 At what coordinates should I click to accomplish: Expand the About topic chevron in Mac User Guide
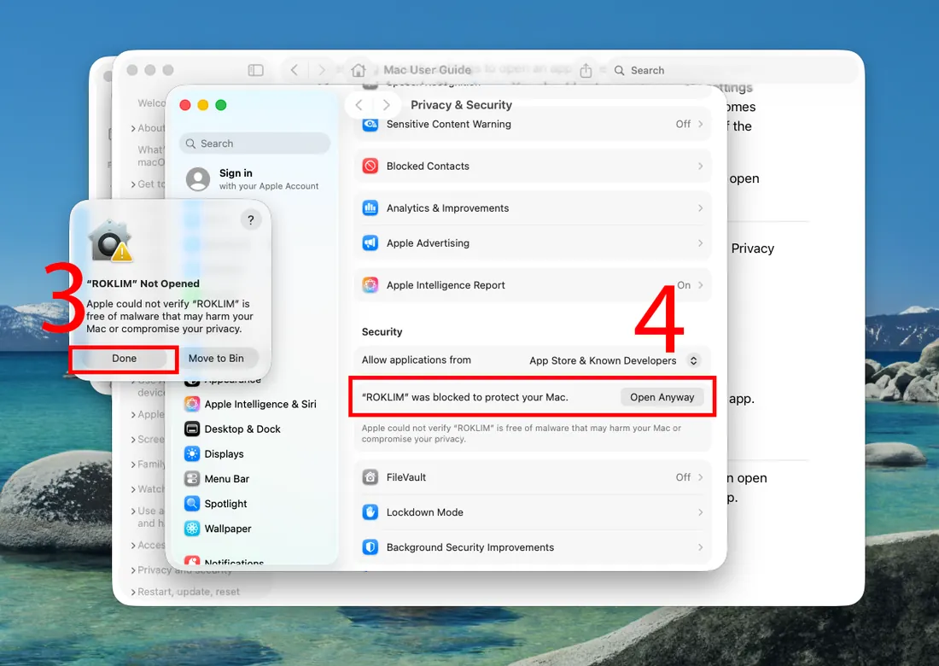pyautogui.click(x=133, y=128)
